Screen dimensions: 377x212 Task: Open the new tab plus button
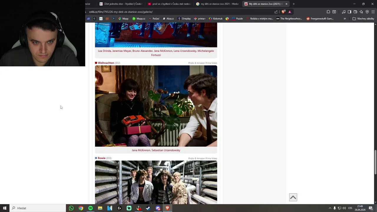pyautogui.click(x=294, y=4)
